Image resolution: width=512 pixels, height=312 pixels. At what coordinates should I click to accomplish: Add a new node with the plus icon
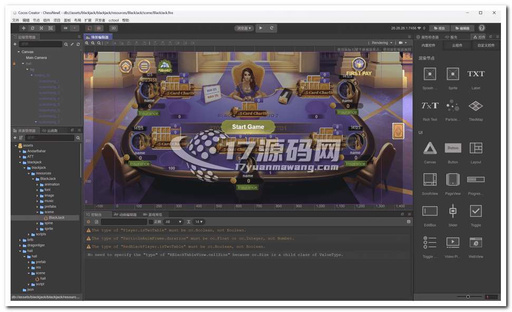tap(15, 44)
